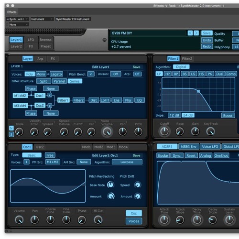Click the sine waveform display
Image resolution: width=239 pixels, height=239 pixels.
[48, 186]
